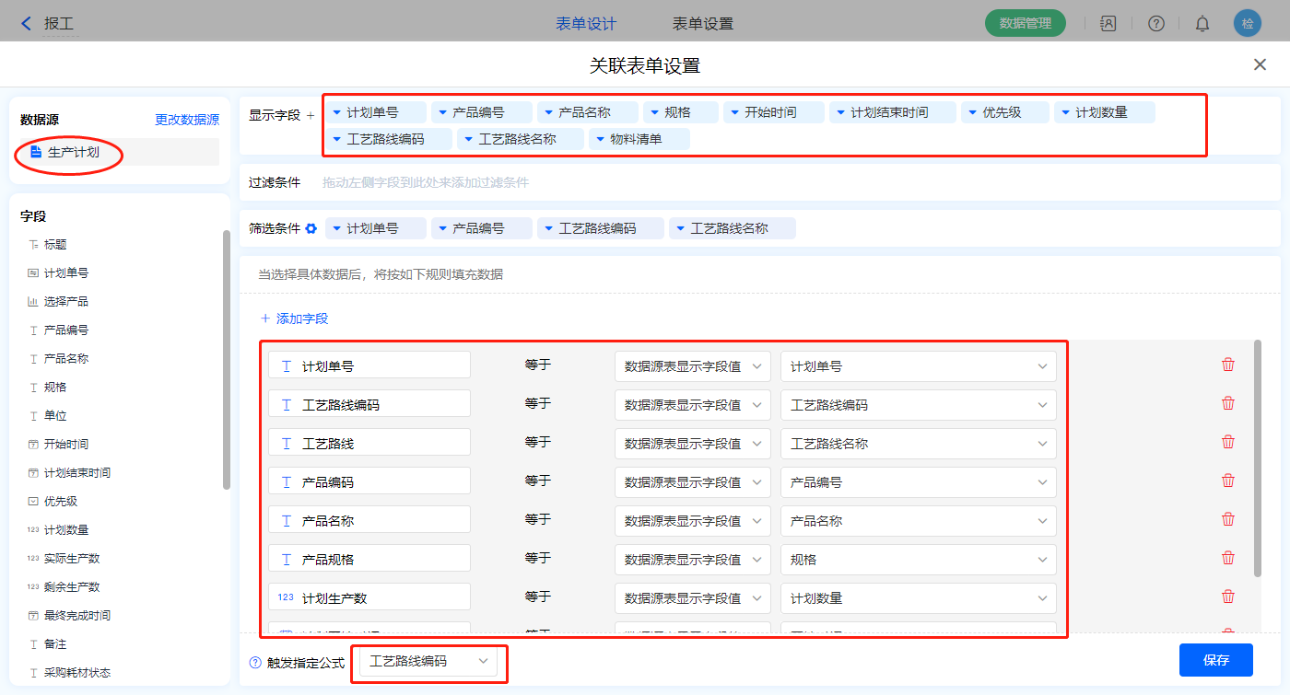This screenshot has width=1290, height=695.
Task: Open the 产品编号 value dropdown in 产品编码 row
Action: tap(918, 482)
